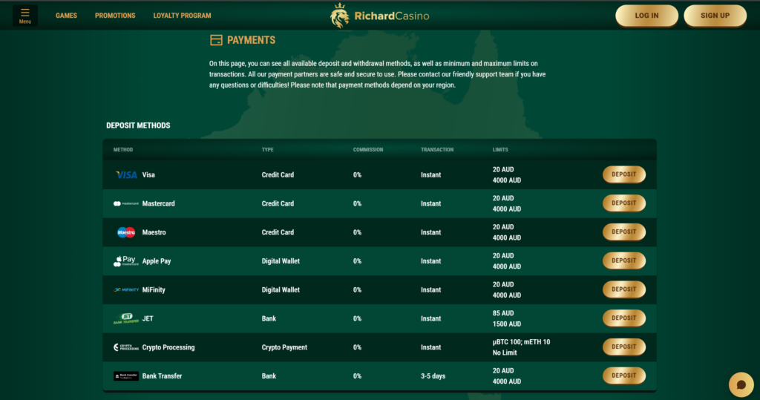Select the Crypto Processing method name text
760x400 pixels.
[168, 347]
